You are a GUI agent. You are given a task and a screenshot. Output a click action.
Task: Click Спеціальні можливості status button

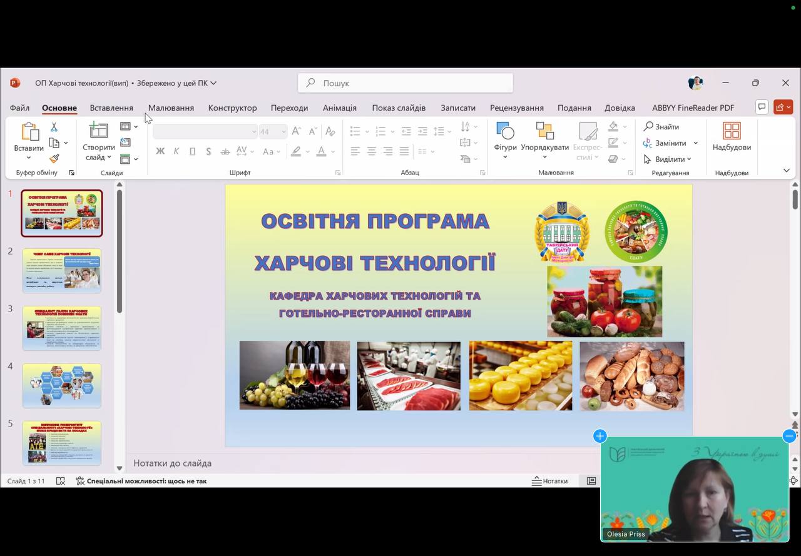[x=141, y=481]
